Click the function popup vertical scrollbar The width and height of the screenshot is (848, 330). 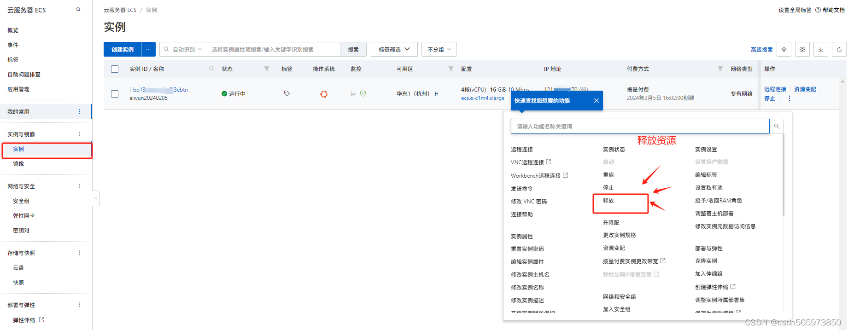click(x=783, y=175)
